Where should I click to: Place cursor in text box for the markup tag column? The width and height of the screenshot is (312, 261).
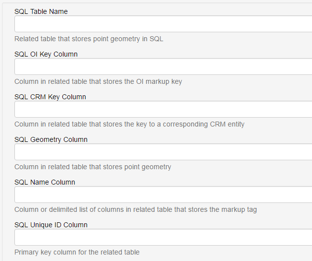coord(163,195)
